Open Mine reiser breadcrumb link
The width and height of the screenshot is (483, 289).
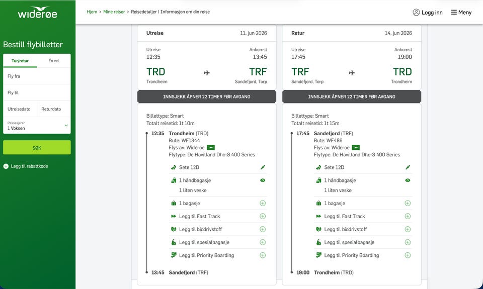[114, 12]
